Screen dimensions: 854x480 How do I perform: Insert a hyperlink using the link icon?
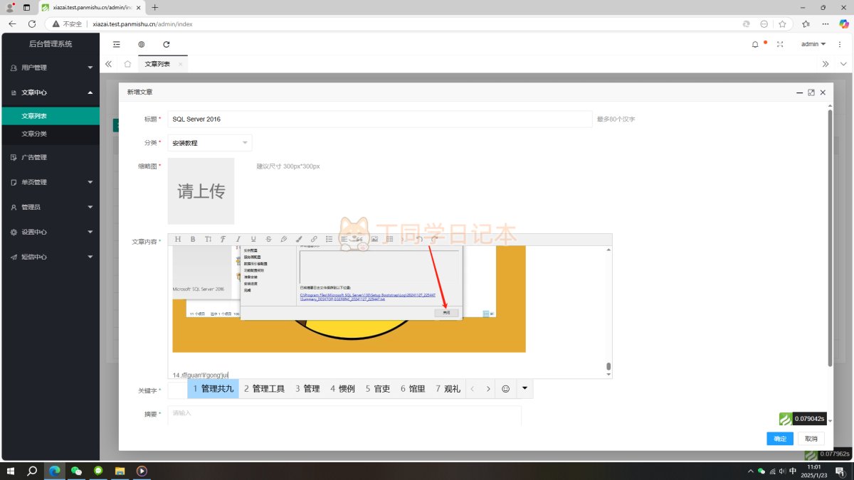pyautogui.click(x=314, y=239)
